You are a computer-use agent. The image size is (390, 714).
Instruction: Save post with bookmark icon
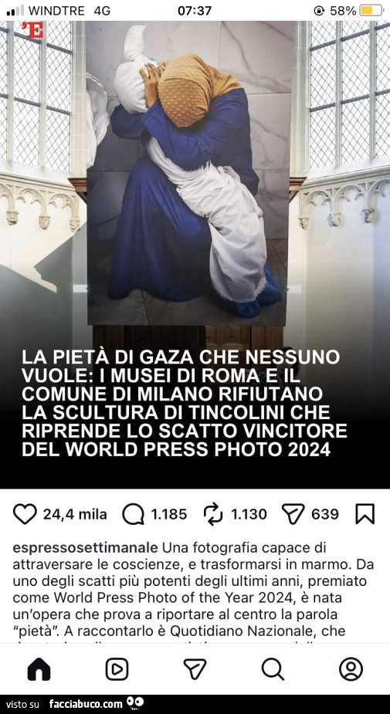(x=365, y=514)
